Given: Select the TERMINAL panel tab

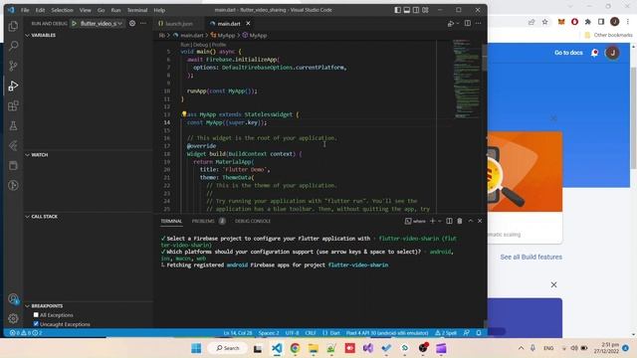Looking at the screenshot, I should tap(171, 221).
